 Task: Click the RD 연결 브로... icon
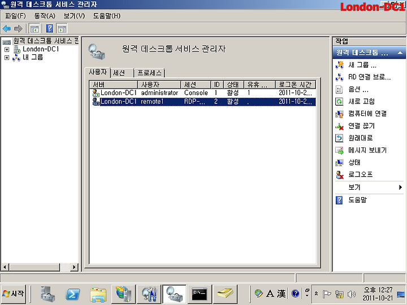(x=339, y=77)
